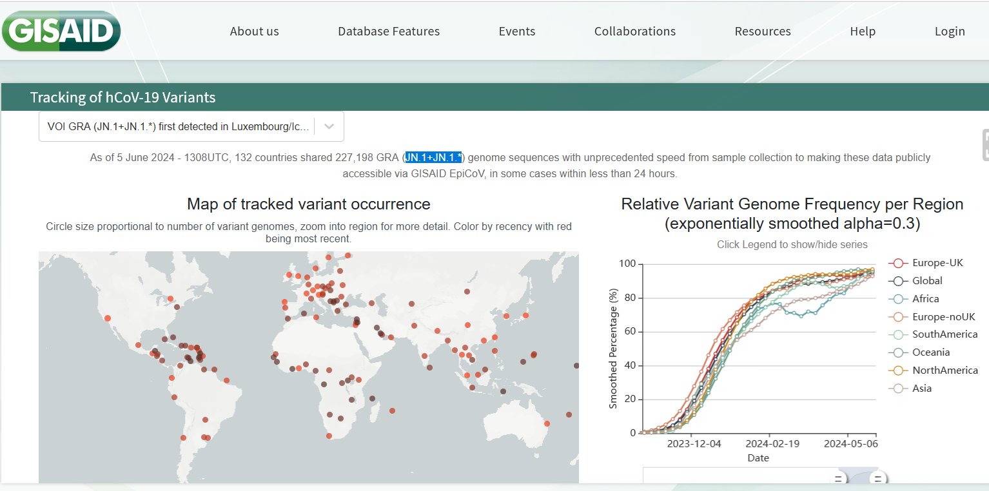Click right handle of date range slider
The image size is (989, 491).
(x=876, y=479)
